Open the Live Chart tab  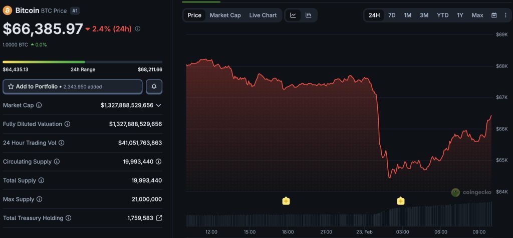(263, 15)
